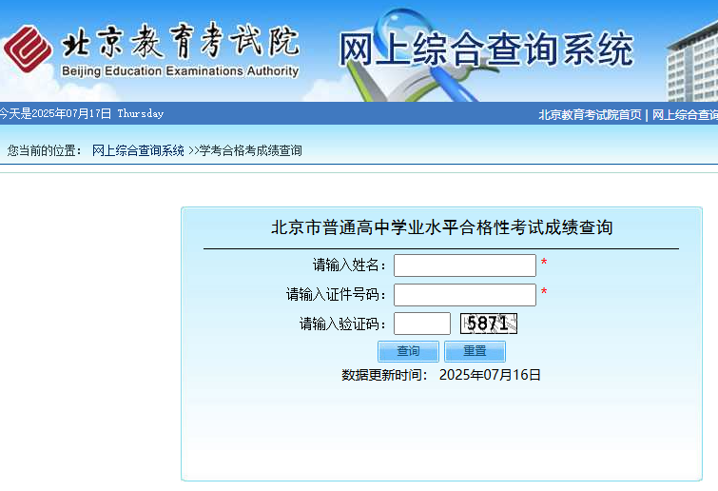This screenshot has height=491, width=718.
Task: Click the 查询 query button
Action: (x=408, y=351)
